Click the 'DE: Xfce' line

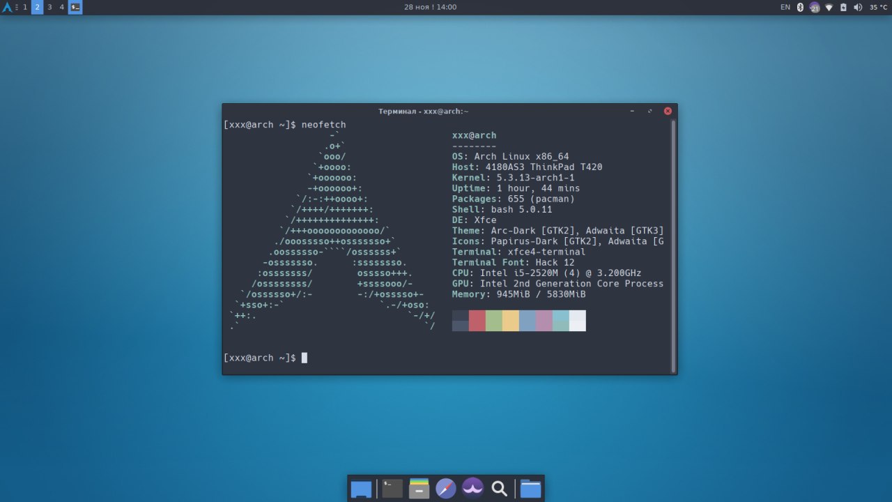point(475,220)
